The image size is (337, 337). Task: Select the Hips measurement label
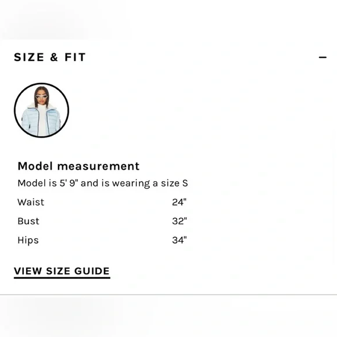click(x=28, y=241)
